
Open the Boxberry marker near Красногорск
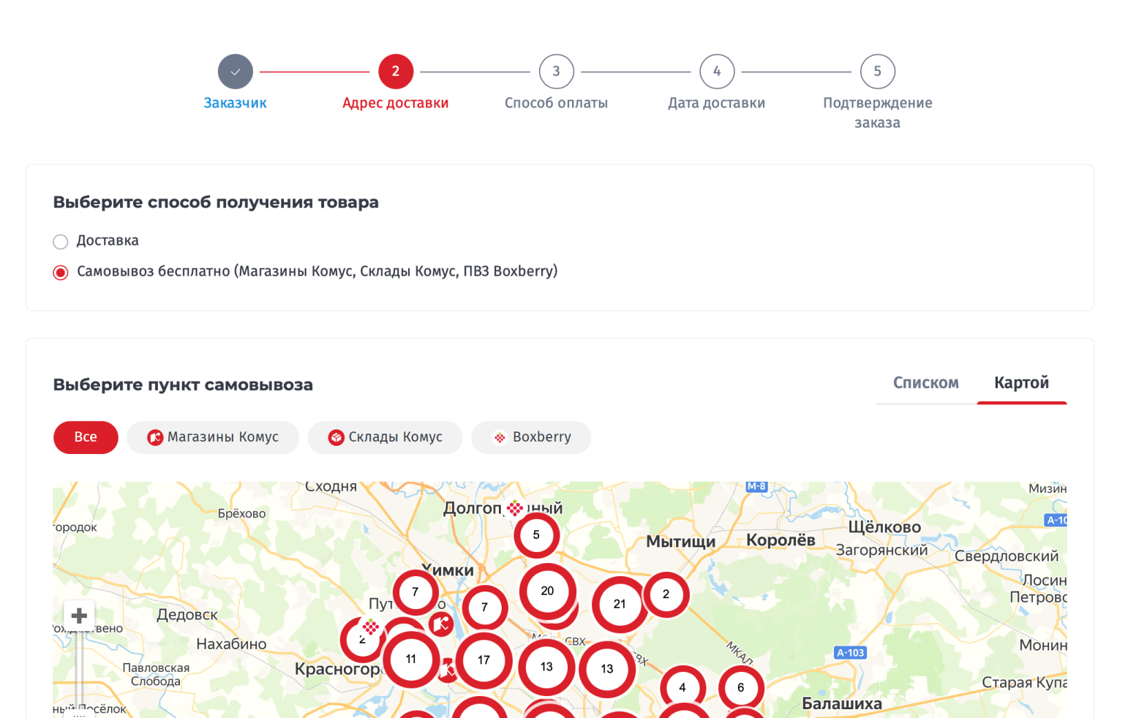tap(371, 626)
